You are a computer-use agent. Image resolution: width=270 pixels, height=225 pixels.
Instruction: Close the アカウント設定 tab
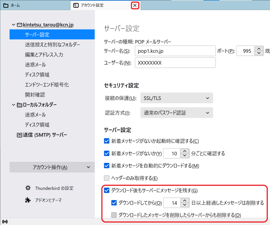pyautogui.click(x=135, y=5)
